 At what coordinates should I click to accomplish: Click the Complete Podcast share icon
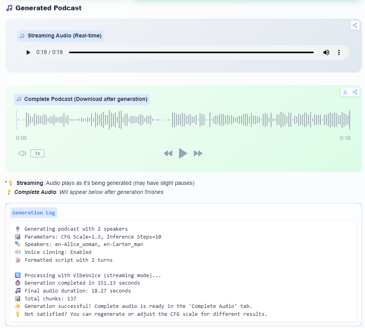(355, 92)
